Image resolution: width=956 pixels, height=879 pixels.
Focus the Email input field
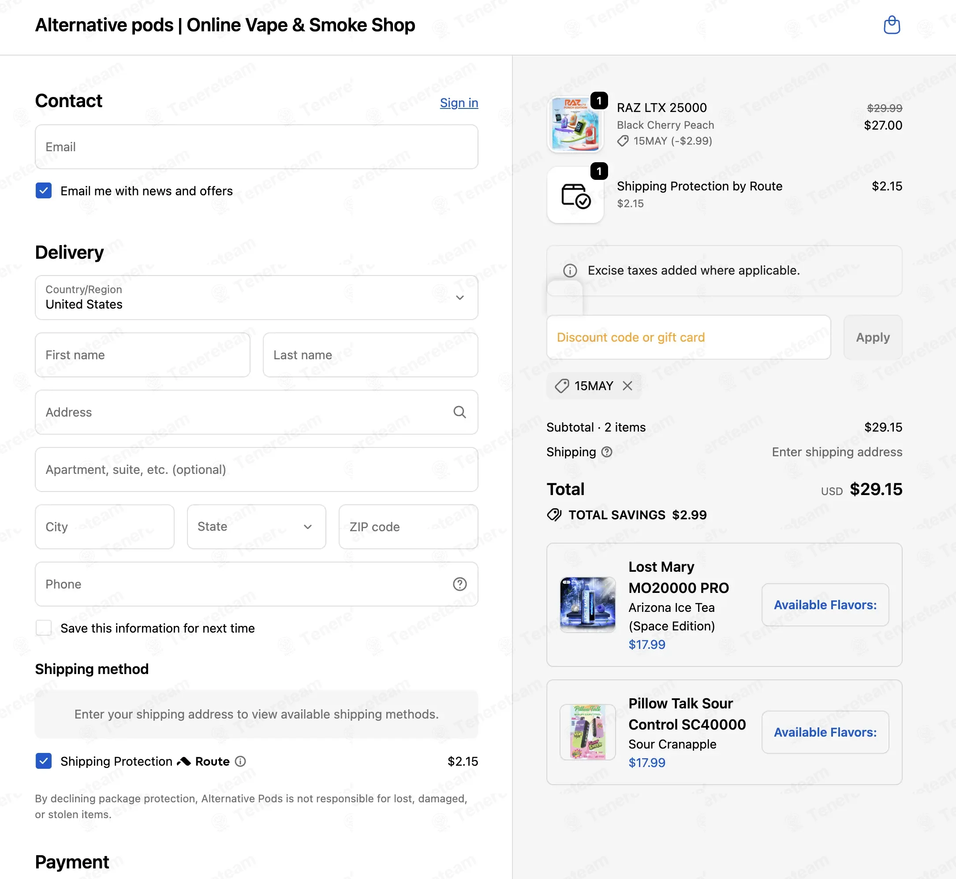[257, 147]
